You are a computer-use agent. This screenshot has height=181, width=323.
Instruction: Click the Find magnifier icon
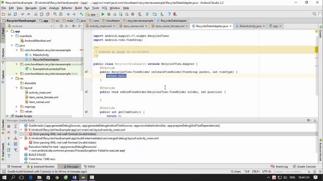point(55,14)
